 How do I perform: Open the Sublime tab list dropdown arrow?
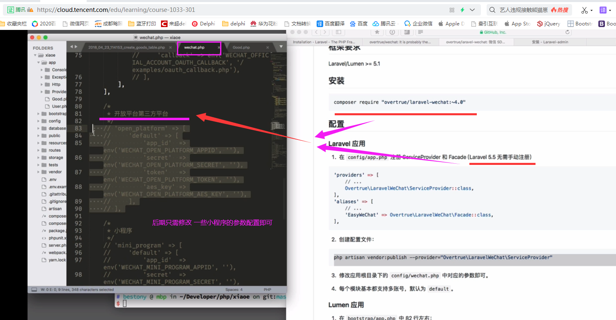(281, 47)
